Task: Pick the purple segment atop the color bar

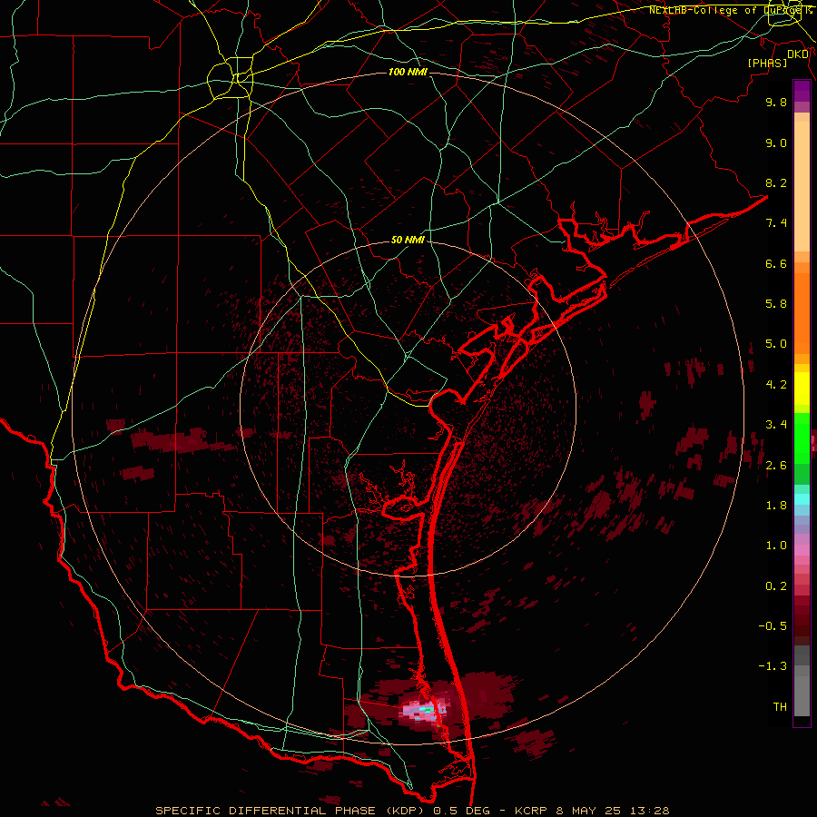Action: (802, 91)
